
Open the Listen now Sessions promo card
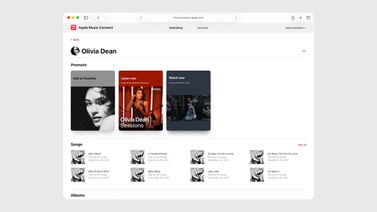[x=141, y=101]
